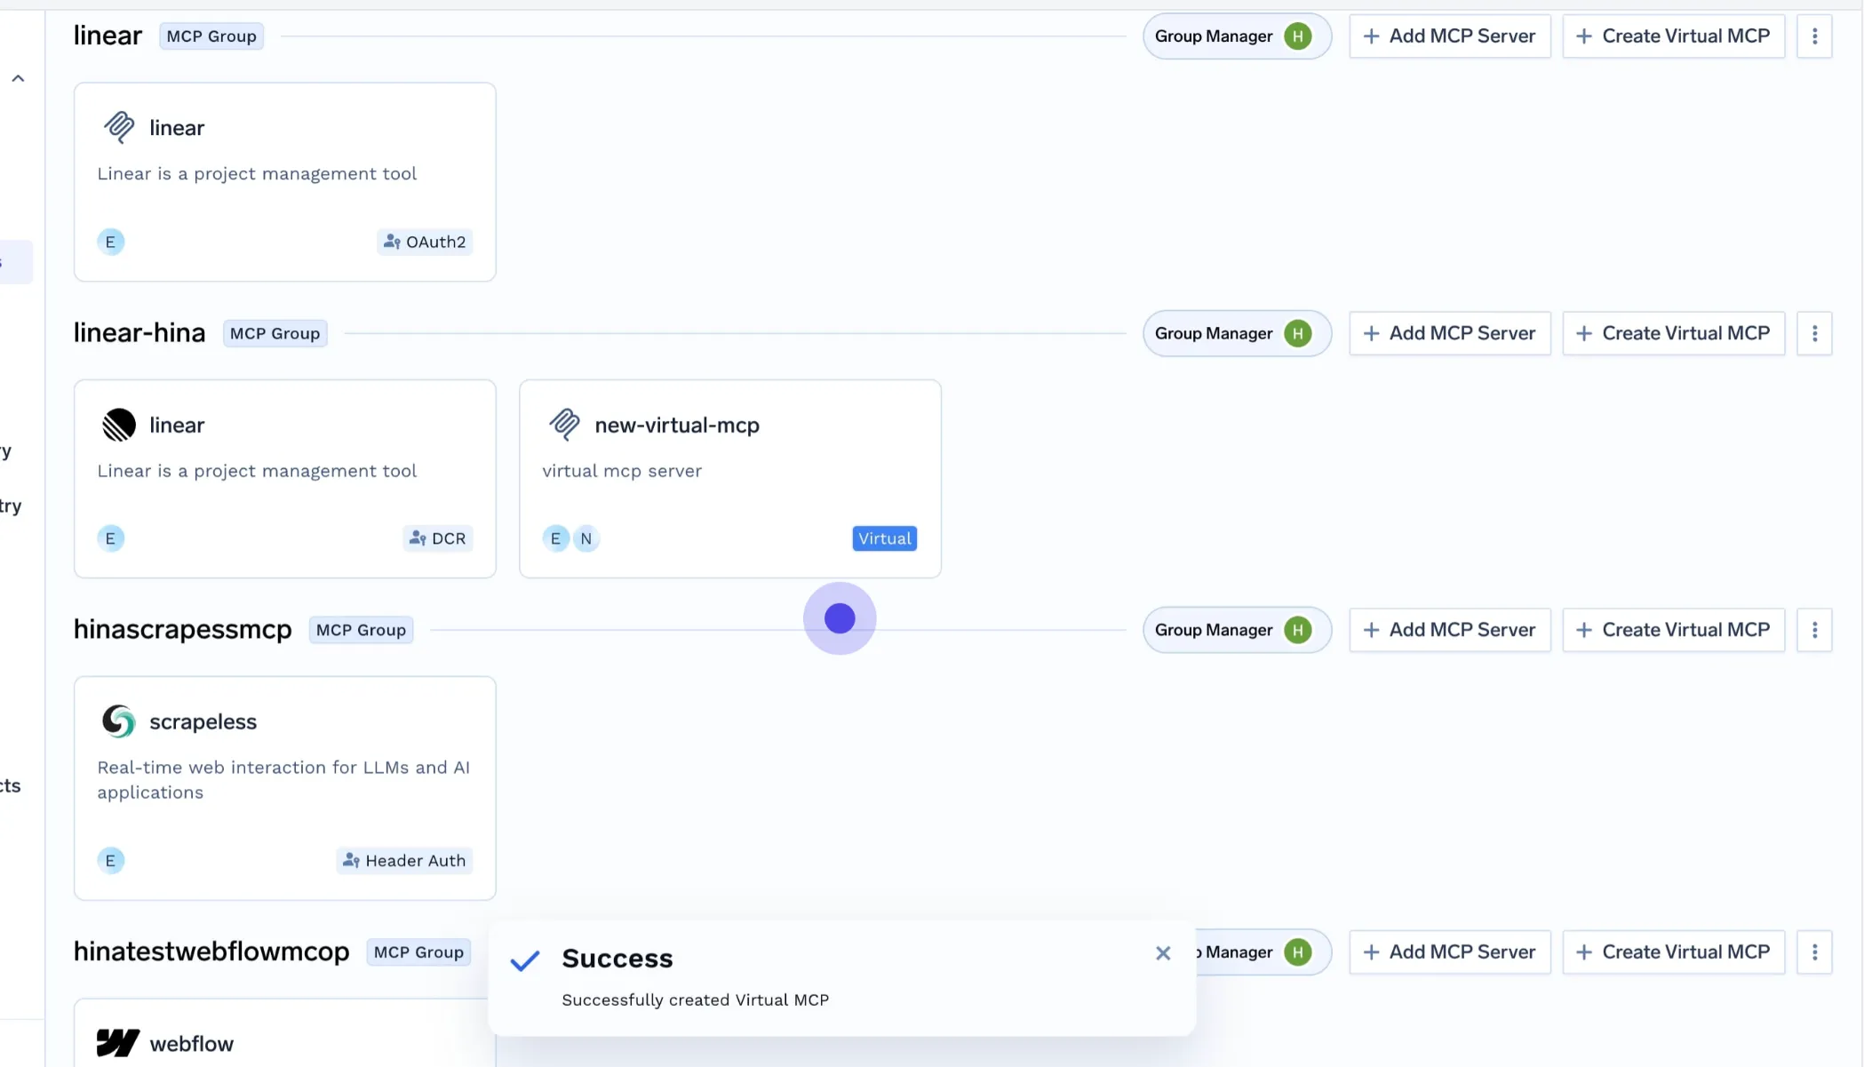Click the new-virtual-mcp card icon

(x=564, y=425)
